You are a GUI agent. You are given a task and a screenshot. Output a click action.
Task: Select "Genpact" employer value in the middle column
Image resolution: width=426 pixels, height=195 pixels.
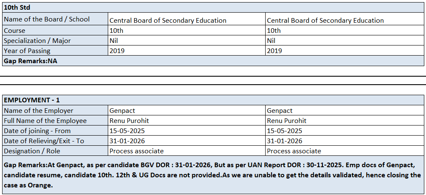coord(122,111)
